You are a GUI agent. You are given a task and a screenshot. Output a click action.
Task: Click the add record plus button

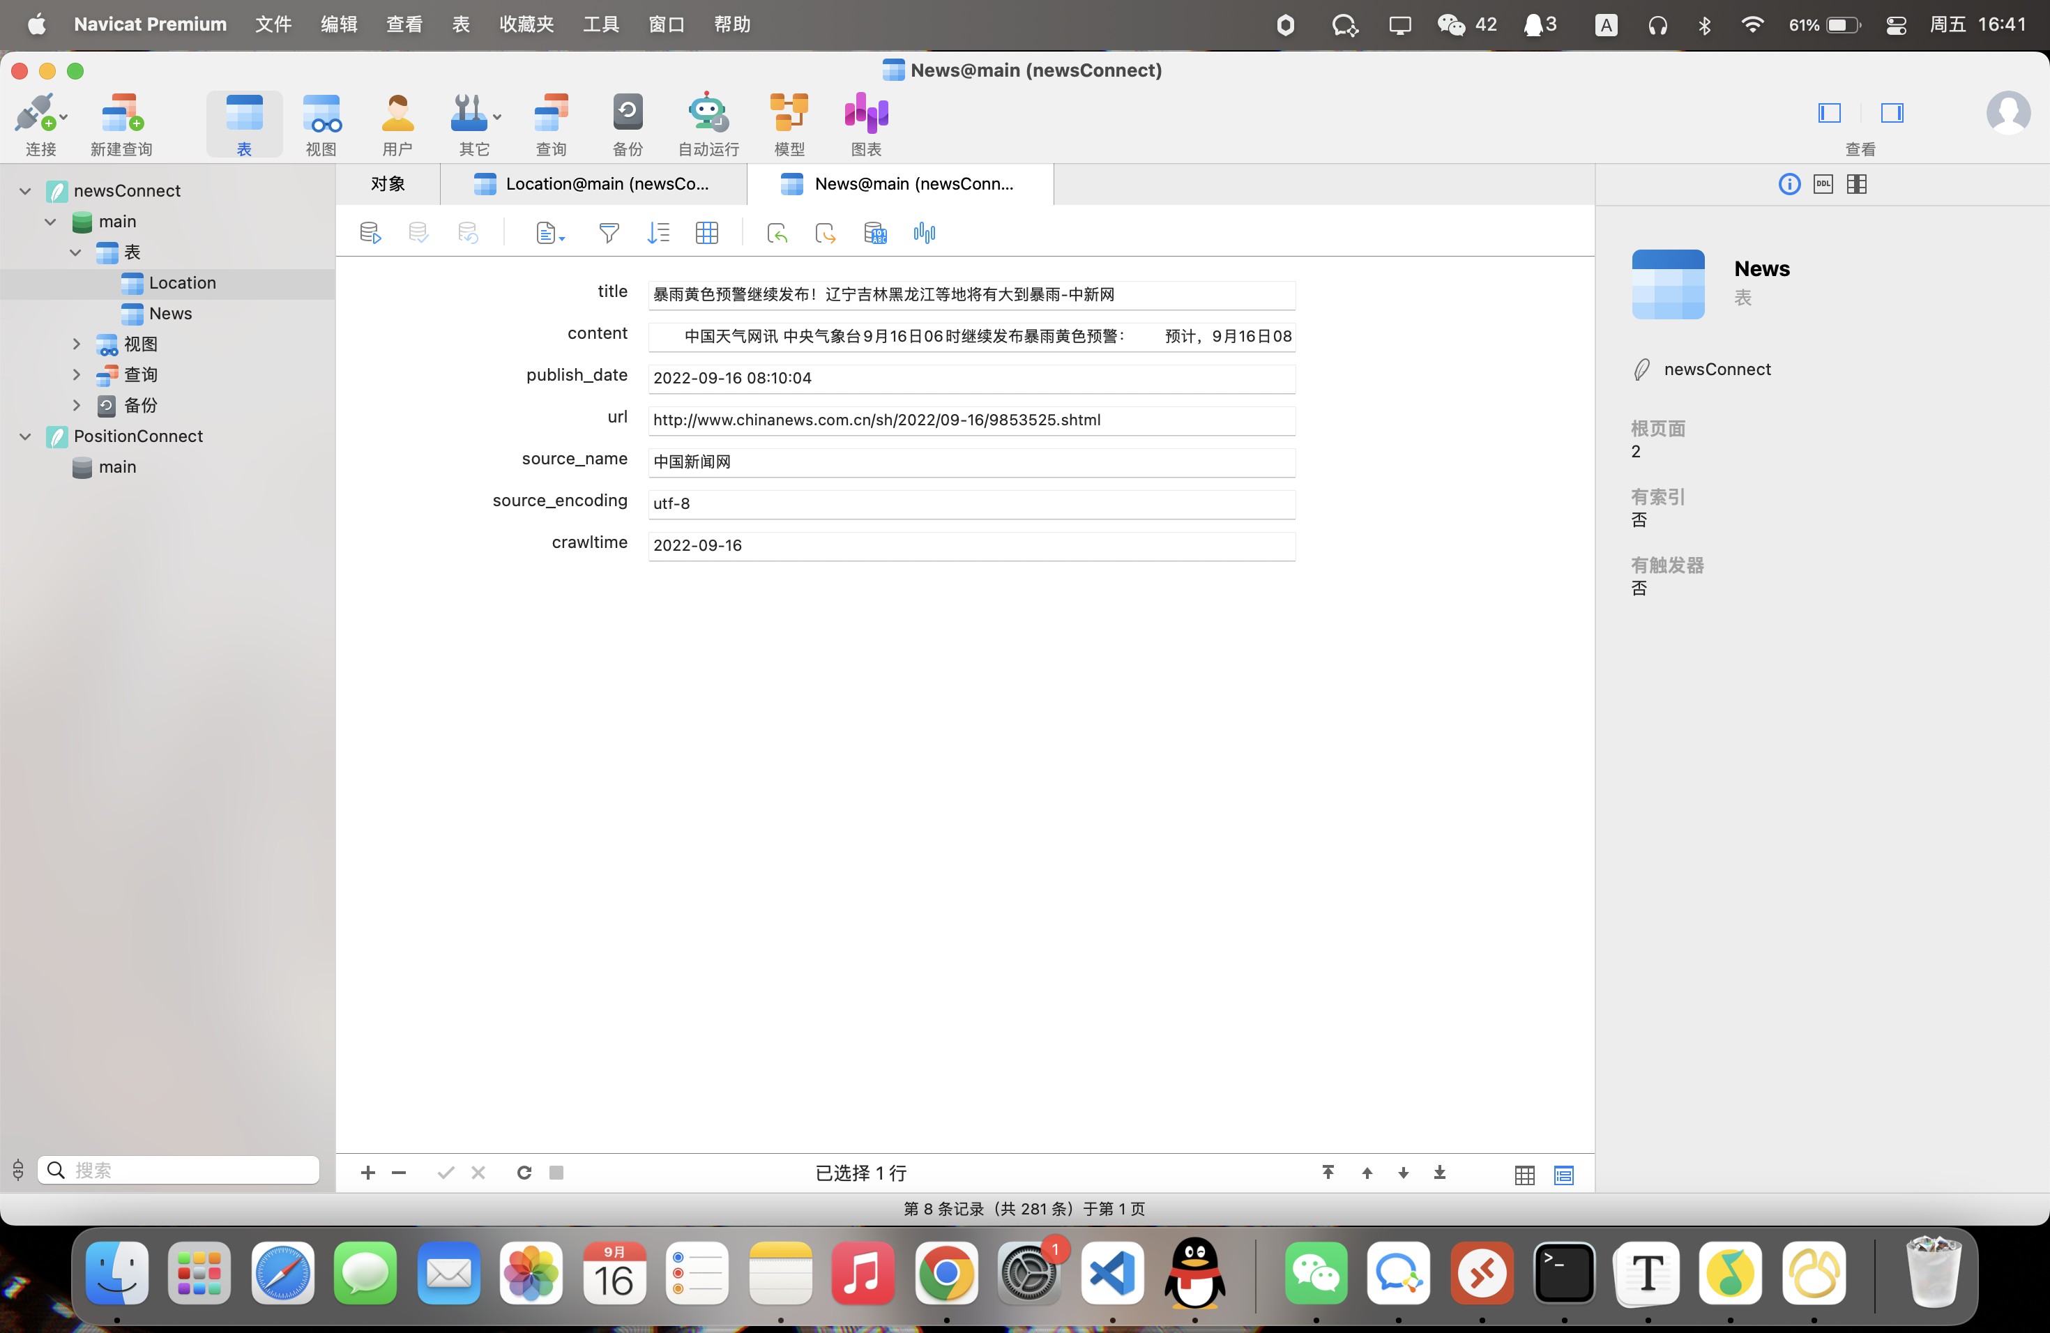pyautogui.click(x=367, y=1172)
